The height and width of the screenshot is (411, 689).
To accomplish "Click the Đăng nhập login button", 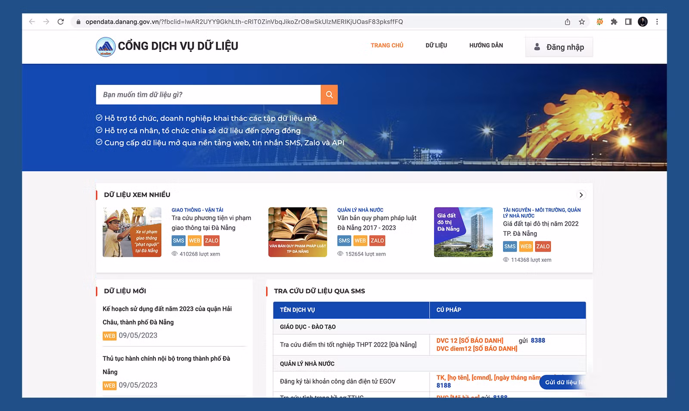I will point(559,47).
